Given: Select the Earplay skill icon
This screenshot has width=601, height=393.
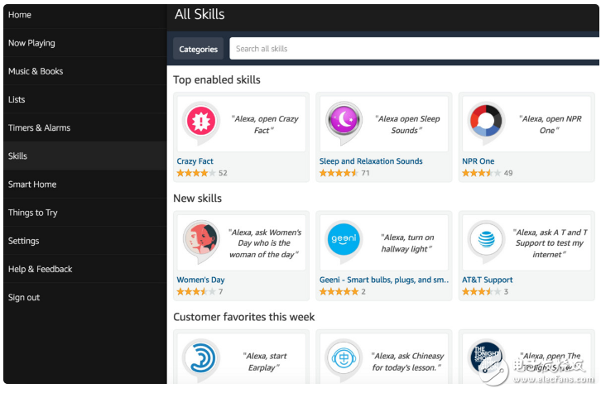Looking at the screenshot, I should (200, 359).
